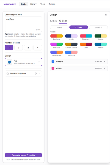Set number of icons to 3
Viewport: 110px width, 165px height.
[x=28, y=48]
